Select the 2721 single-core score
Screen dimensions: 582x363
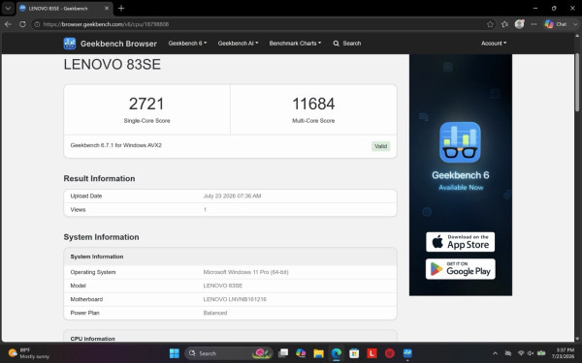[x=146, y=104]
